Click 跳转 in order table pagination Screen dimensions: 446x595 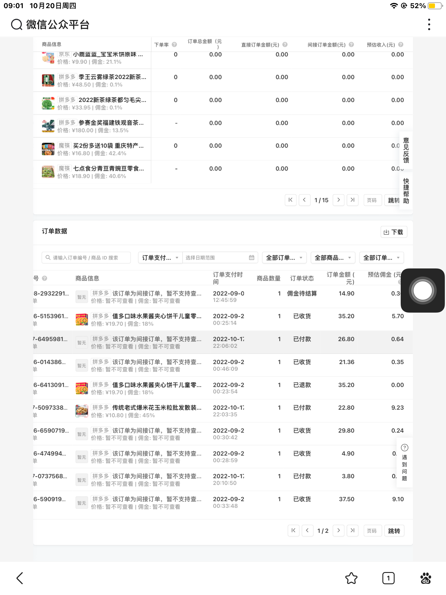point(394,531)
